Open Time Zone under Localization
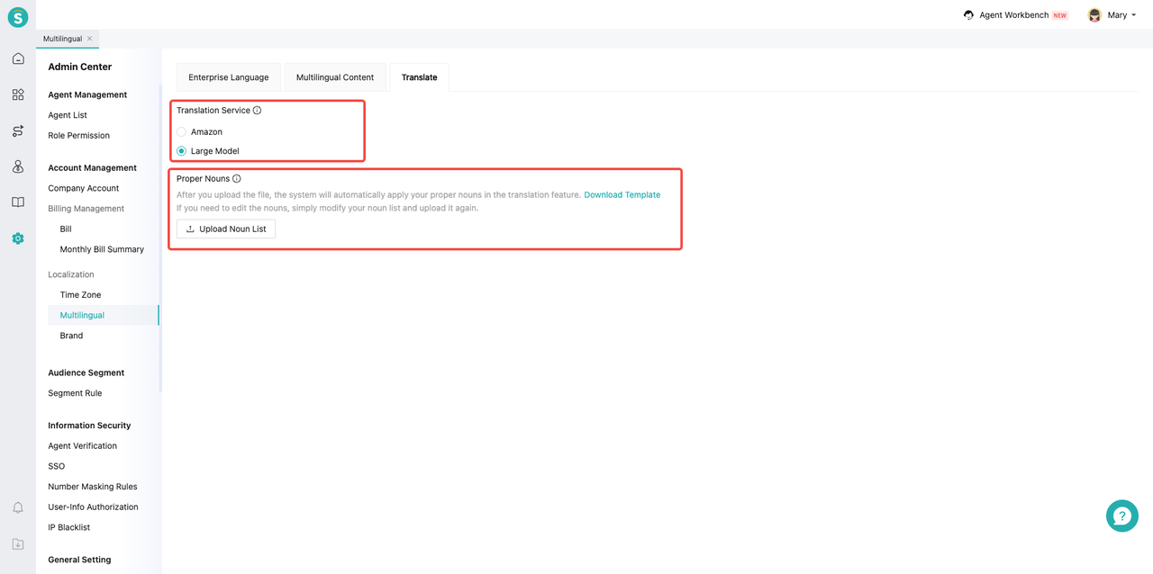The image size is (1153, 574). click(x=80, y=295)
